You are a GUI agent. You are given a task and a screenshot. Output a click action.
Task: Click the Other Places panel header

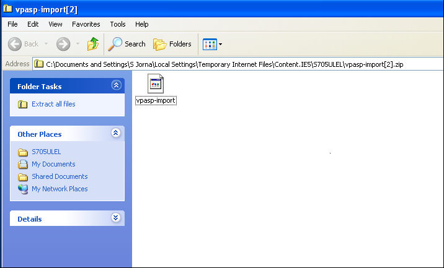coord(68,134)
